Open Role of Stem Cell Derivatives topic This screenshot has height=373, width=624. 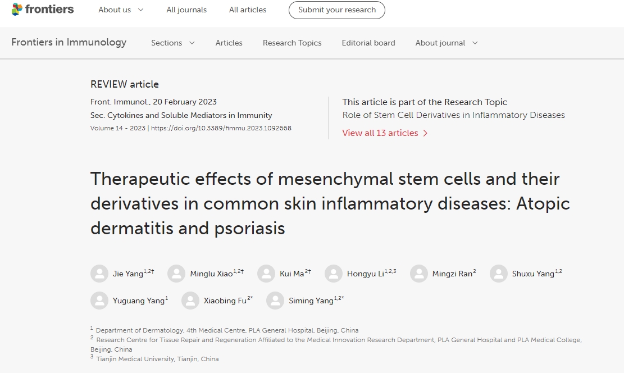tap(453, 115)
